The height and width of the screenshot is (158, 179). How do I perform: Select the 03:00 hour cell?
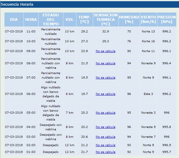tap(31, 137)
